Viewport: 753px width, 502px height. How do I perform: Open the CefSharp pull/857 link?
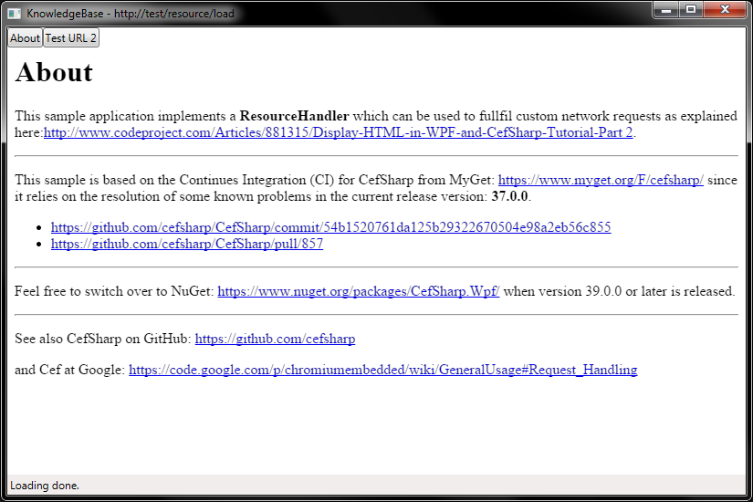(x=187, y=244)
